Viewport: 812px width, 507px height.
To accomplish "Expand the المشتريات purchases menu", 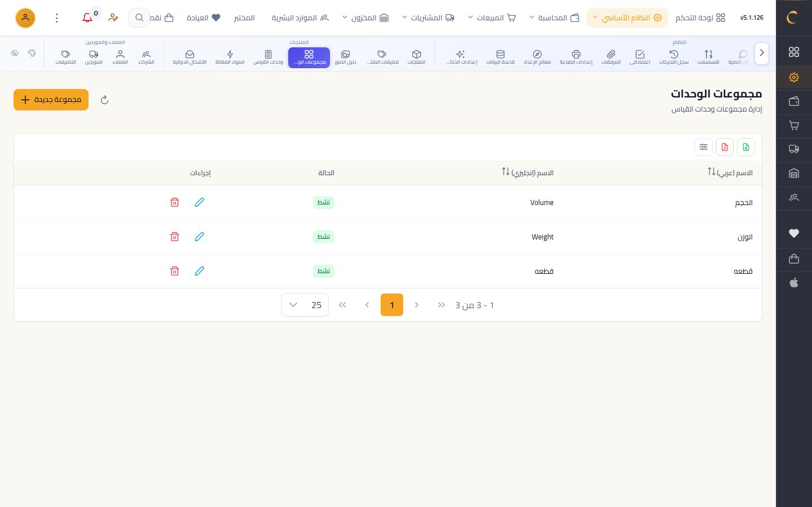I will (428, 18).
